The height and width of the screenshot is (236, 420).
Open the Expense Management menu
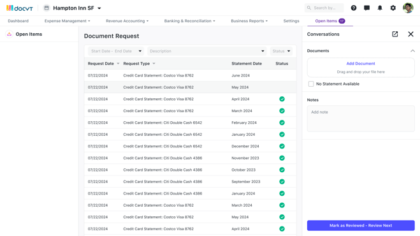click(x=67, y=21)
